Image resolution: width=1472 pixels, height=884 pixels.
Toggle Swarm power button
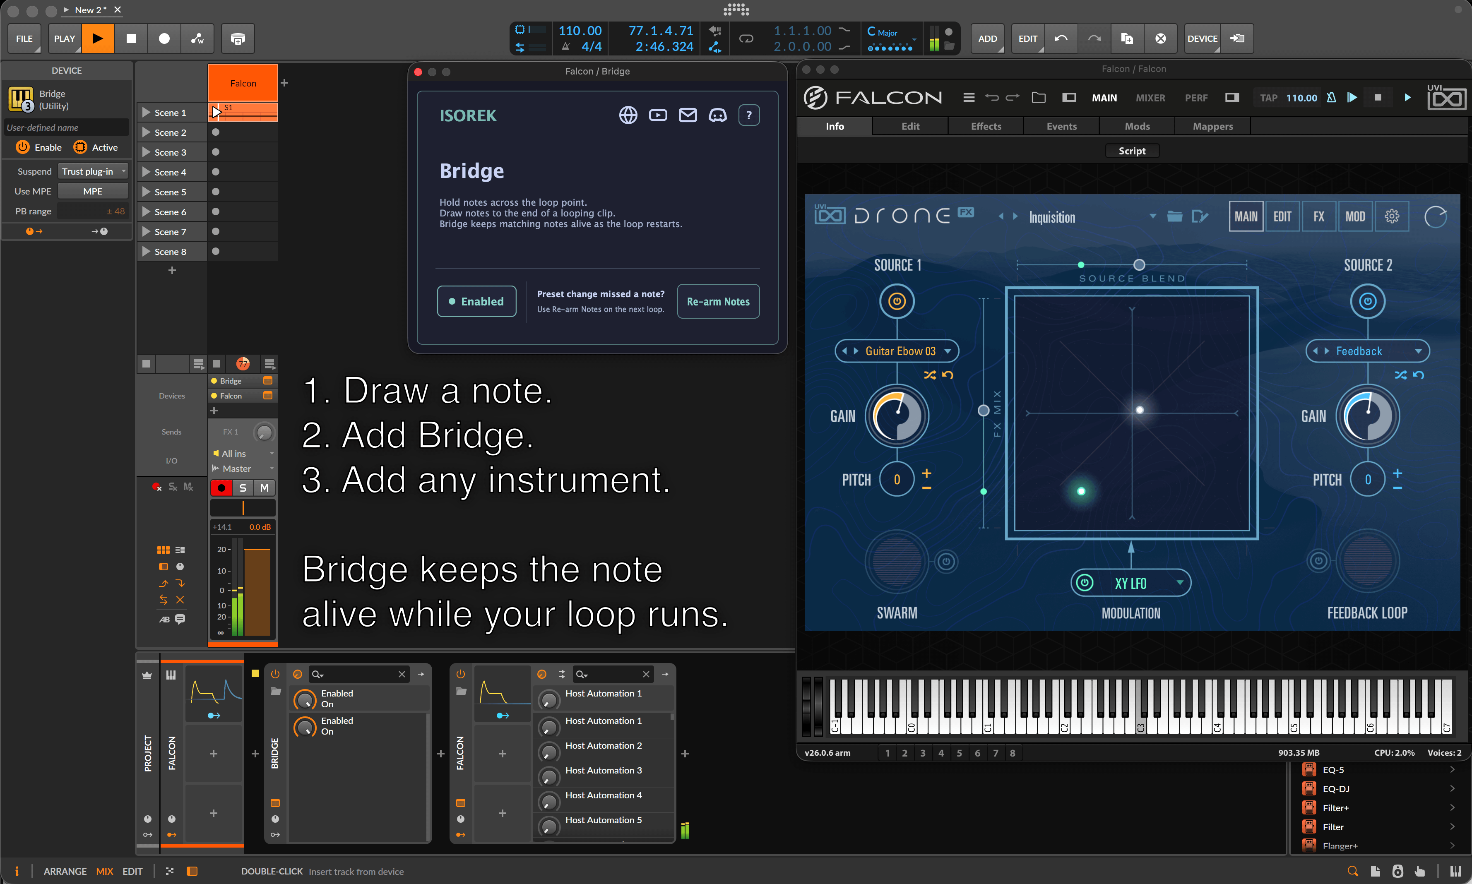[x=946, y=561]
